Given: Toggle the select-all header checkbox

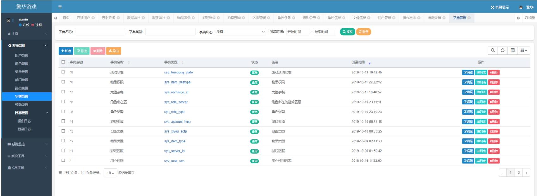Looking at the screenshot, I should tap(63, 62).
